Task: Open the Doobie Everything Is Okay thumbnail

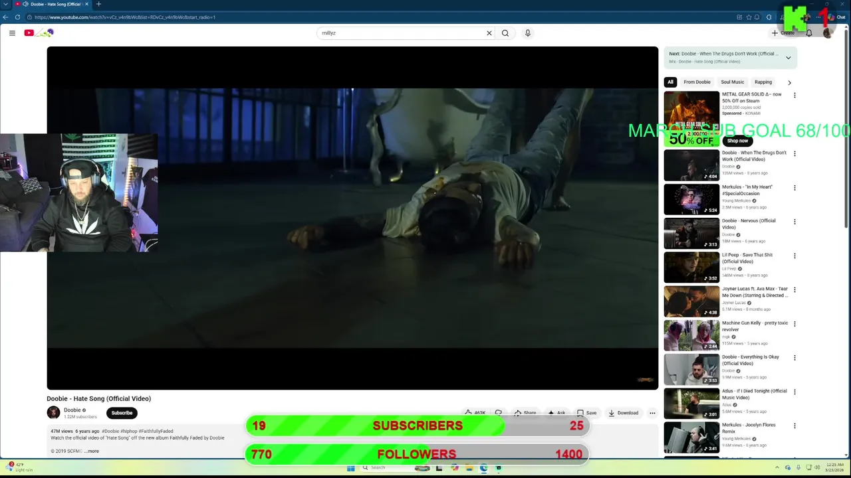Action: [691, 369]
